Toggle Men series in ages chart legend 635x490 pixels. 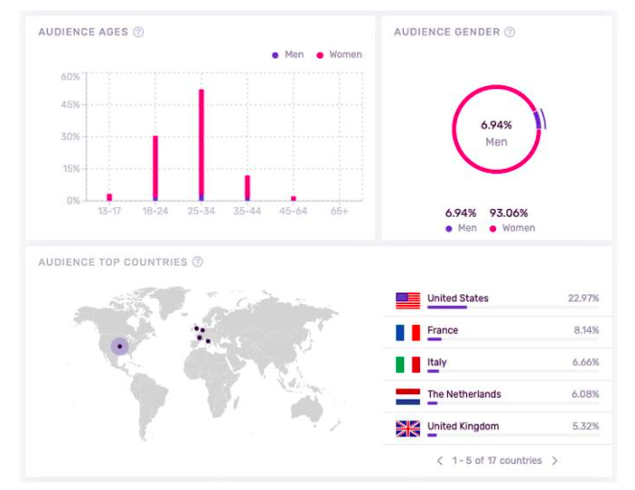point(288,55)
